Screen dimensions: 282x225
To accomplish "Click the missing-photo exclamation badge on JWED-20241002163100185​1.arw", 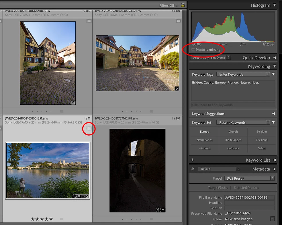I will coord(89,128).
